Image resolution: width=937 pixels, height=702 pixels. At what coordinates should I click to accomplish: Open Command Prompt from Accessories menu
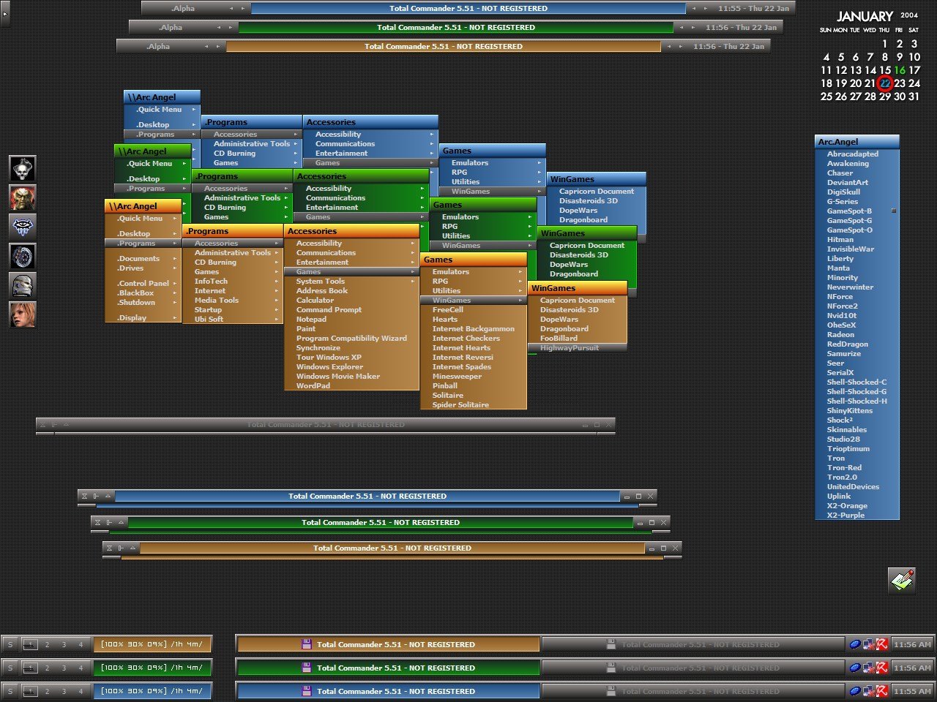click(351, 310)
